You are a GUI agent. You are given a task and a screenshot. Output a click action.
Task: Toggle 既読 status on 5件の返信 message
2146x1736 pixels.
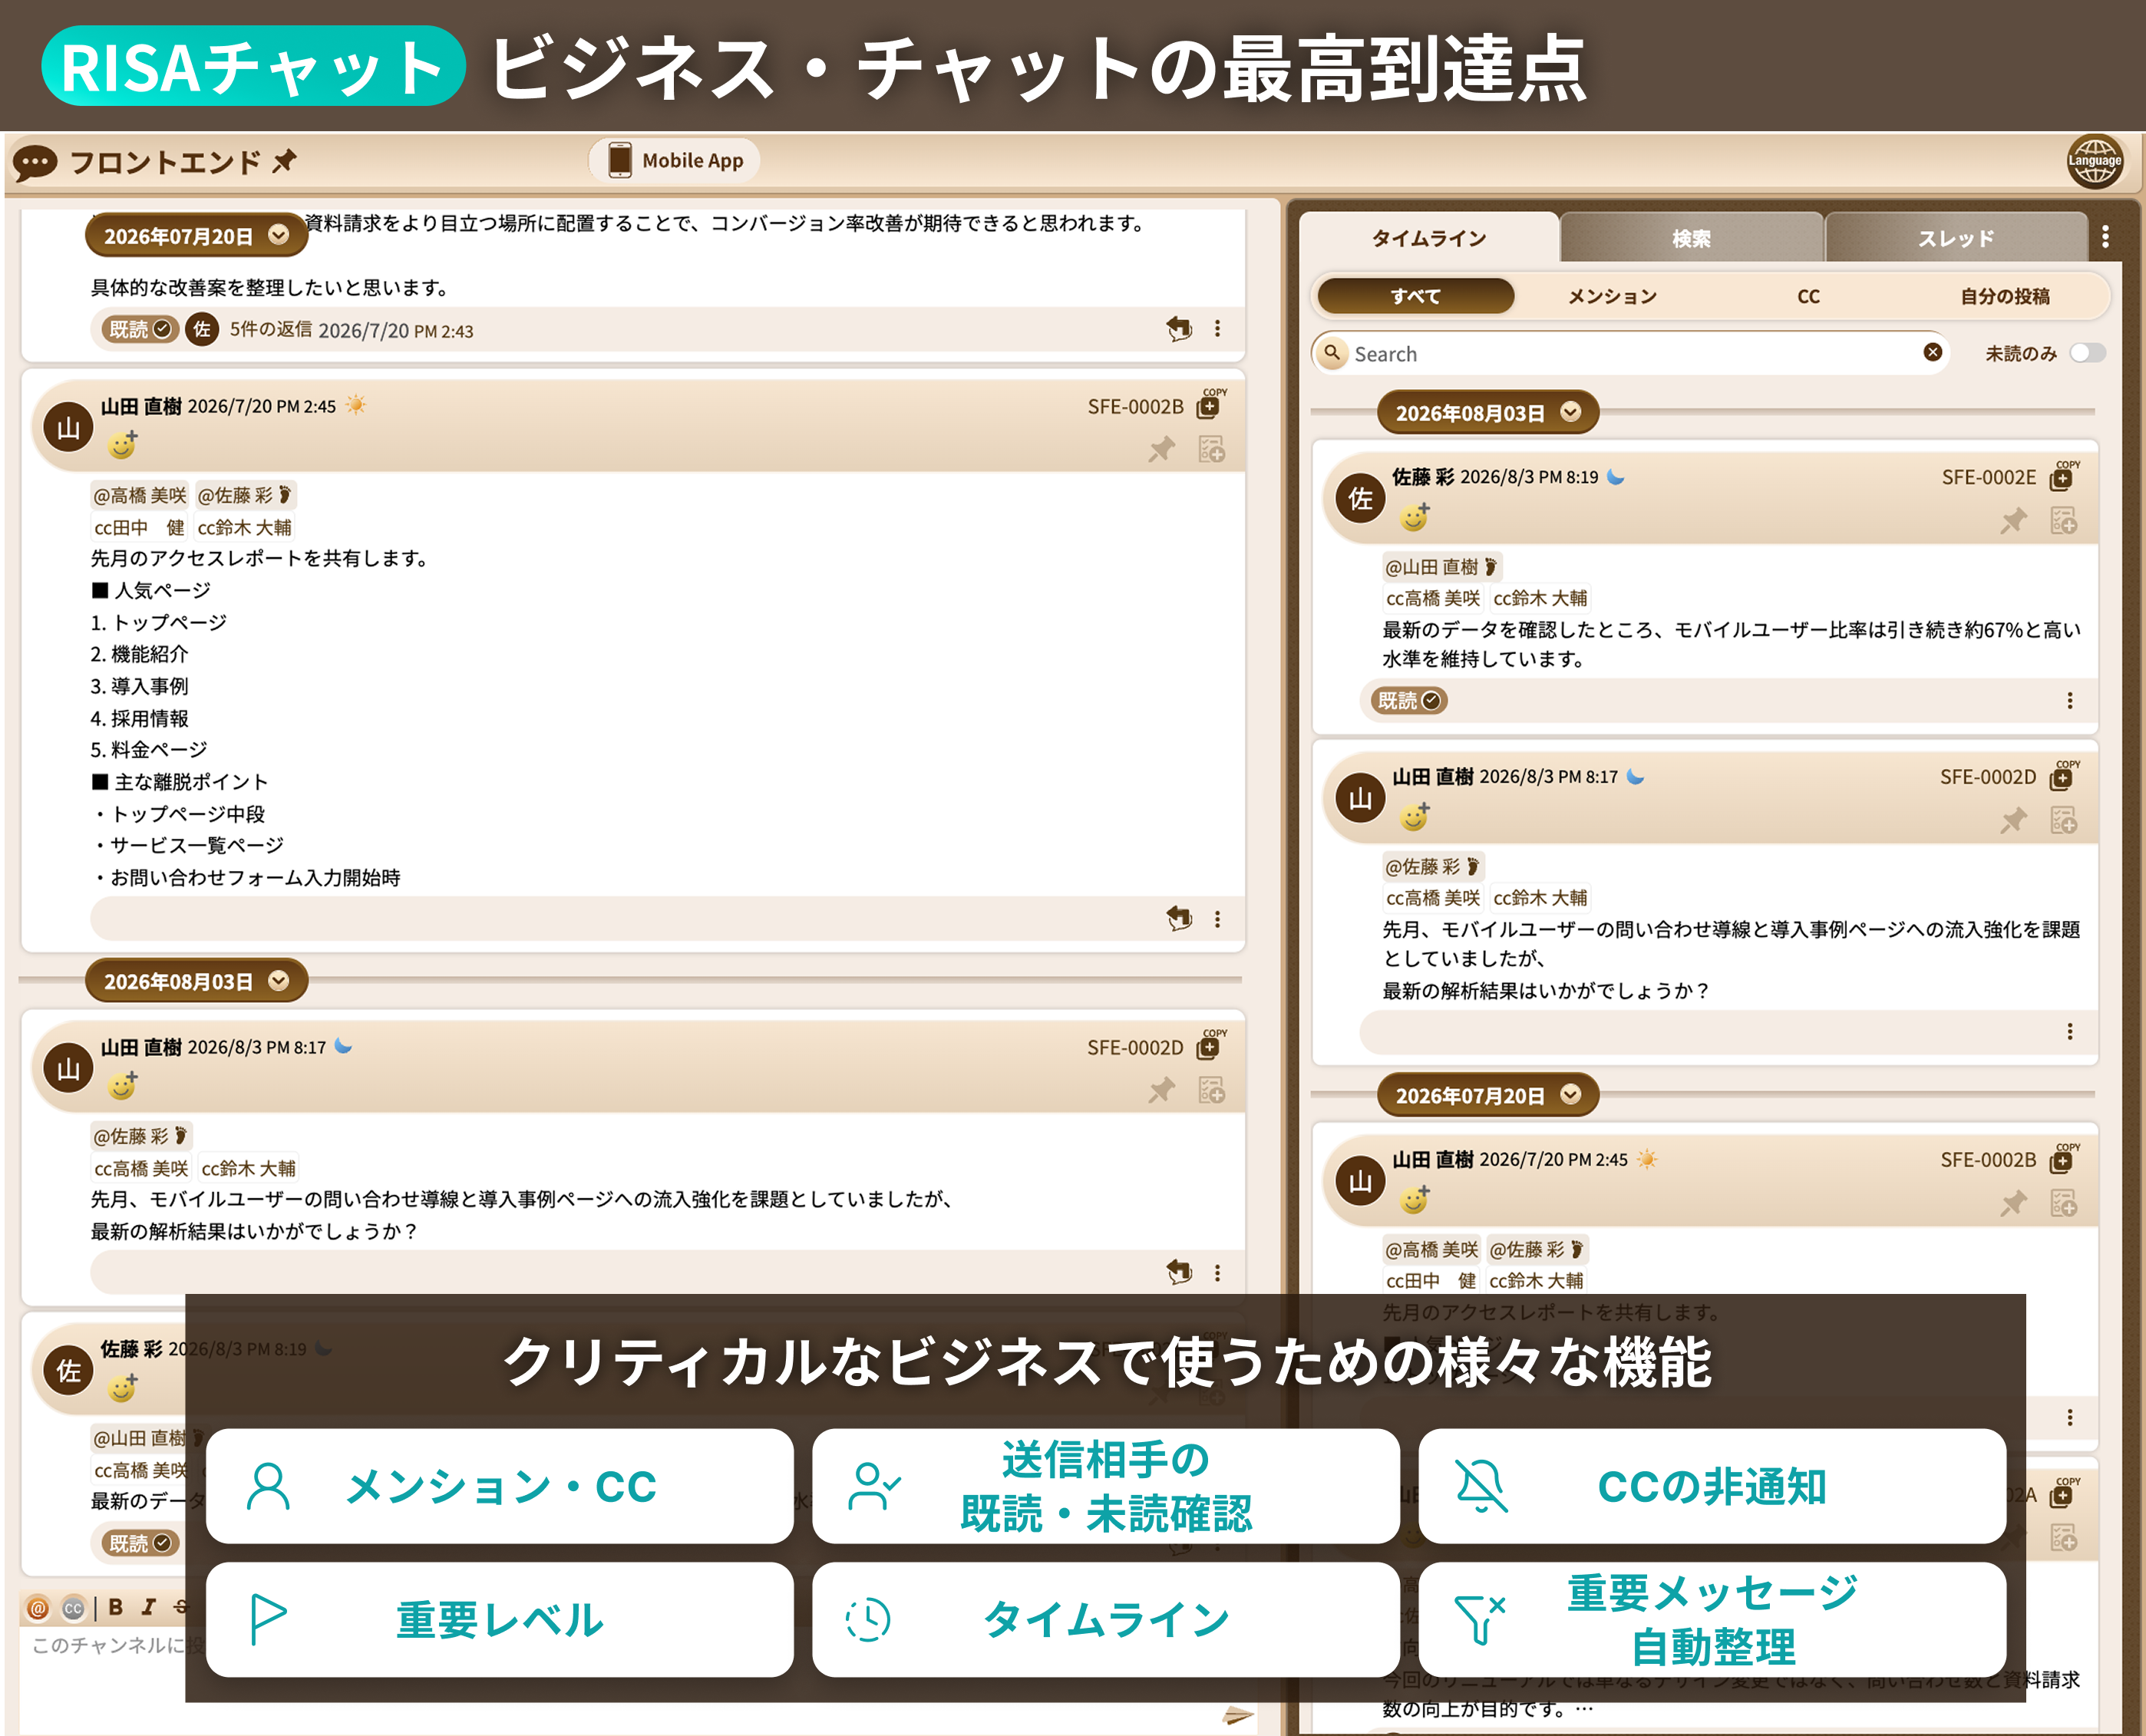[139, 329]
